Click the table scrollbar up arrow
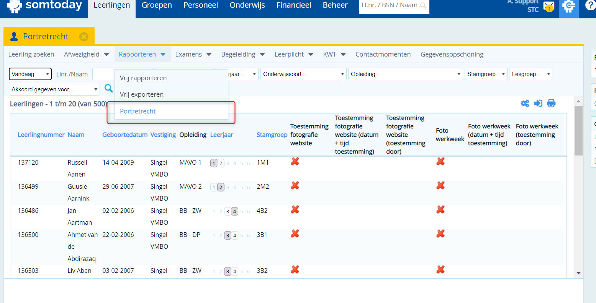Viewport: 596px width, 303px height. click(x=578, y=101)
